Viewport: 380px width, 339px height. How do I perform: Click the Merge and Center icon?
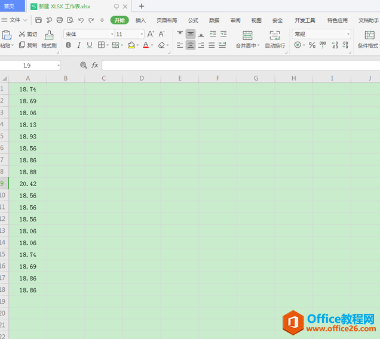click(247, 36)
